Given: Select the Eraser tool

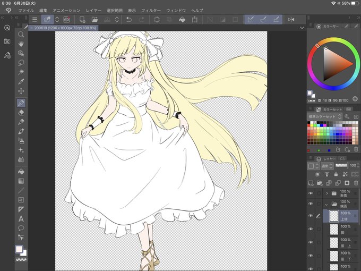Looking at the screenshot, I should [21, 112].
